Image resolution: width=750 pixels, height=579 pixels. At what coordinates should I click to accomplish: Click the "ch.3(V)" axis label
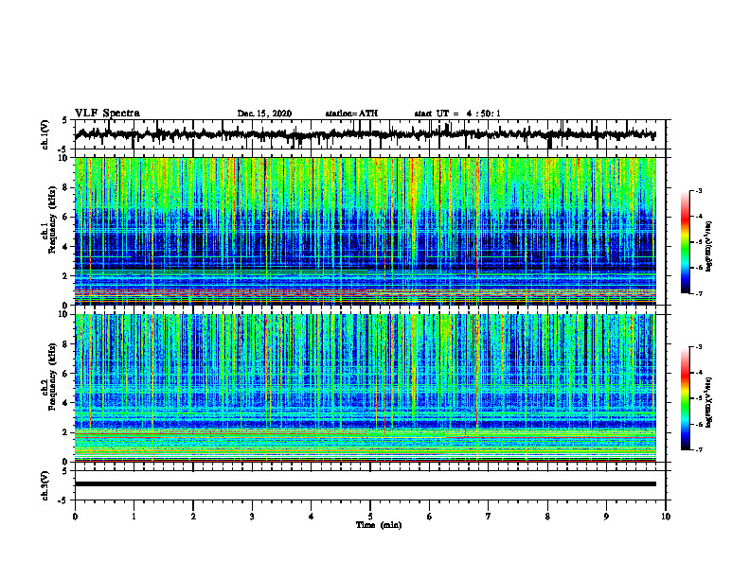tap(45, 485)
